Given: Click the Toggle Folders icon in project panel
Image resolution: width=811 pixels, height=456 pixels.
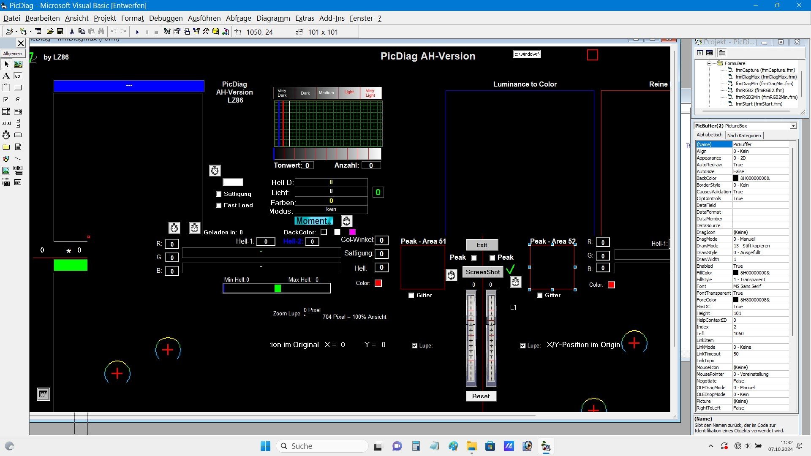Looking at the screenshot, I should 722,53.
